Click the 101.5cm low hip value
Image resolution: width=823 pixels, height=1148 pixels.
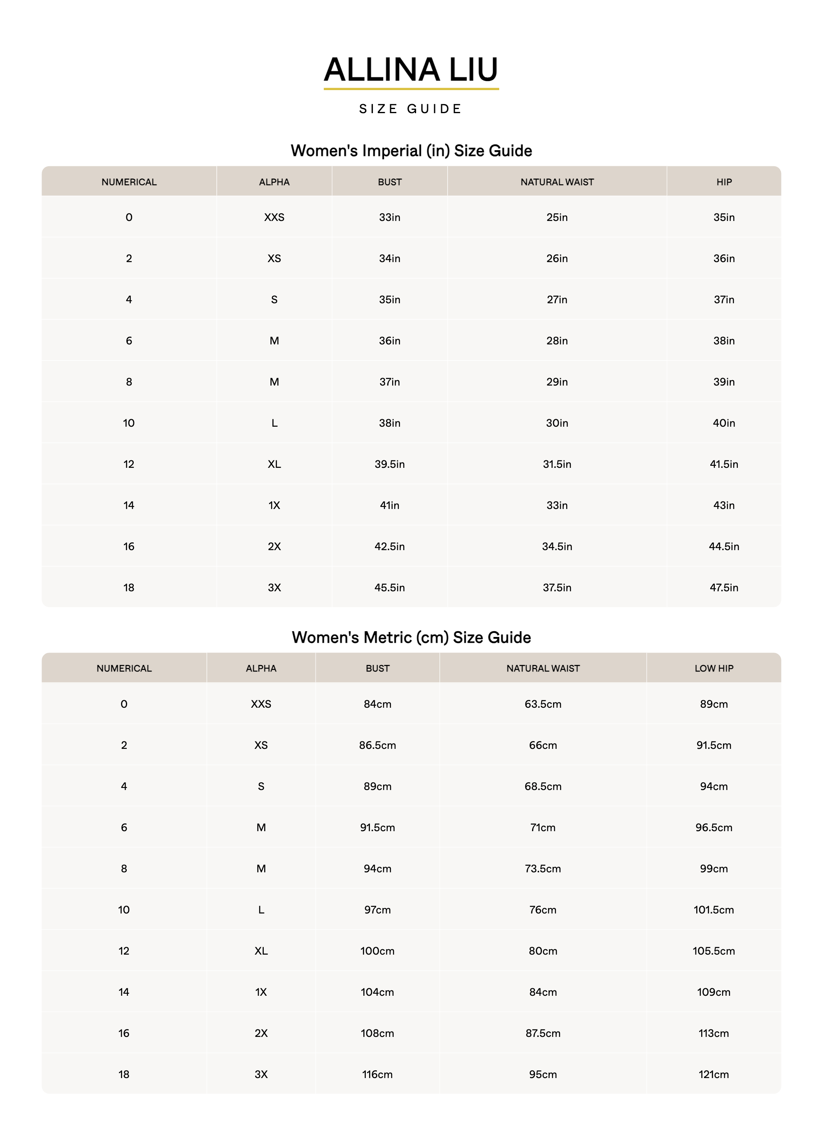pos(714,910)
